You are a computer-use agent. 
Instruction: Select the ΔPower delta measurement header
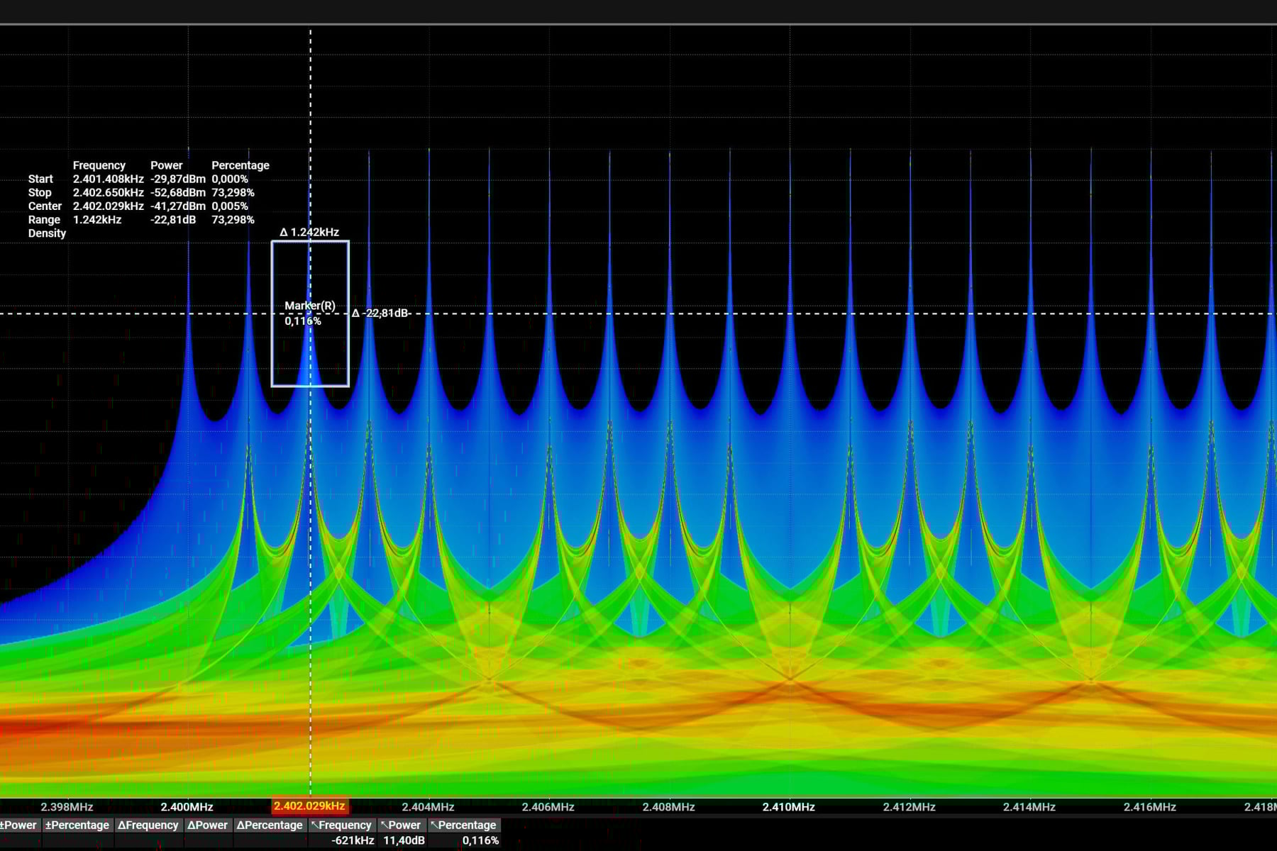coord(209,825)
